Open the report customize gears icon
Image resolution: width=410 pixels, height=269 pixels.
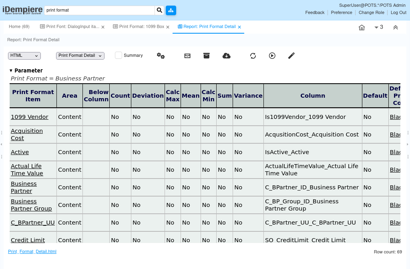161,56
